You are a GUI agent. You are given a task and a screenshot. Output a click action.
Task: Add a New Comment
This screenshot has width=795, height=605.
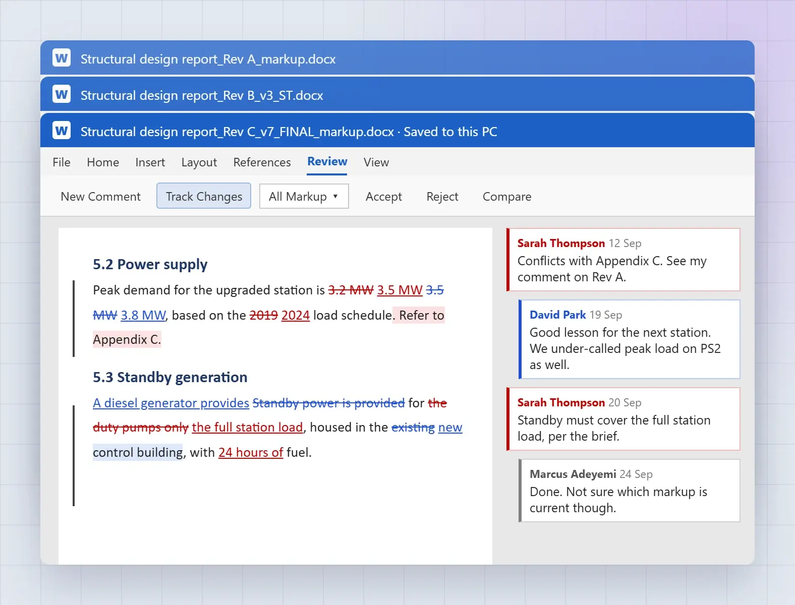[100, 196]
